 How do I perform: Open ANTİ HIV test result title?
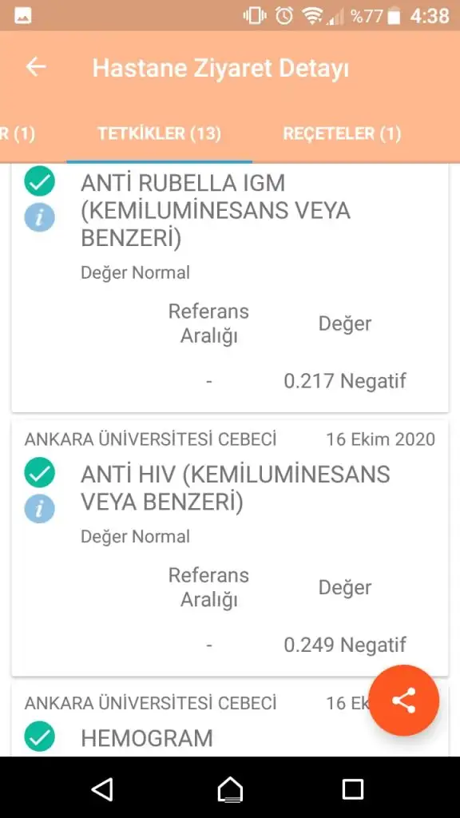236,488
